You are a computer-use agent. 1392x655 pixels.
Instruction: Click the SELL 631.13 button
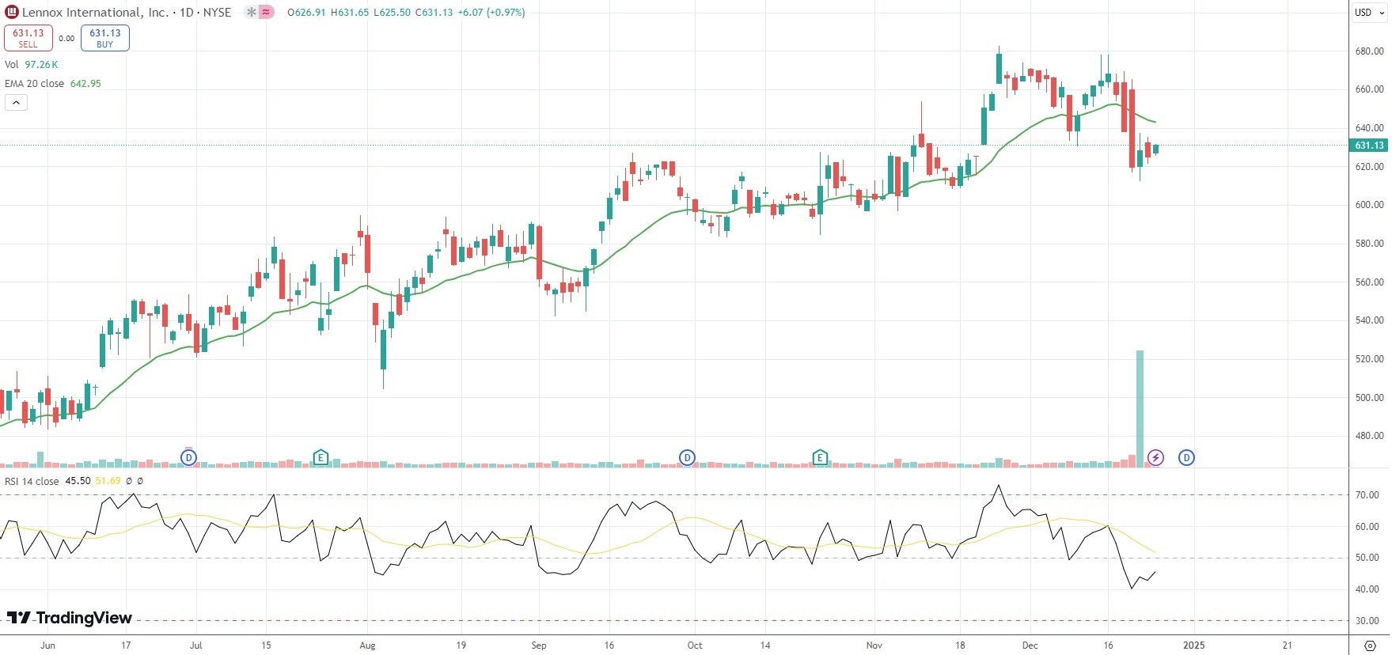click(28, 38)
